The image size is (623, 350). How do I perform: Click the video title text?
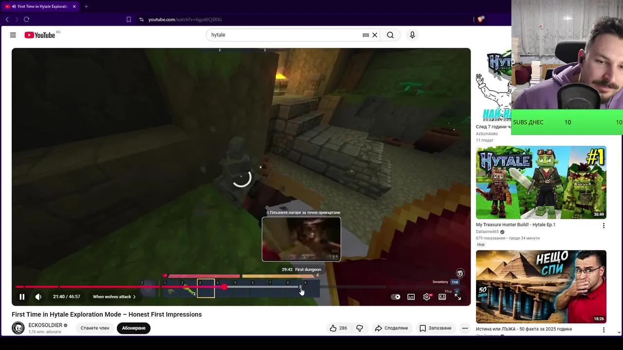(x=107, y=315)
